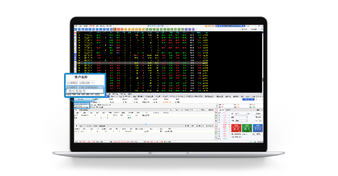
Task: Switch to the first tab of order entry panel
Action: click(221, 110)
